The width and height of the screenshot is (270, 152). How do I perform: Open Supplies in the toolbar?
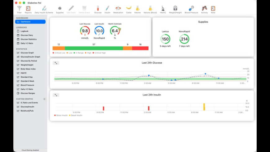60,10
